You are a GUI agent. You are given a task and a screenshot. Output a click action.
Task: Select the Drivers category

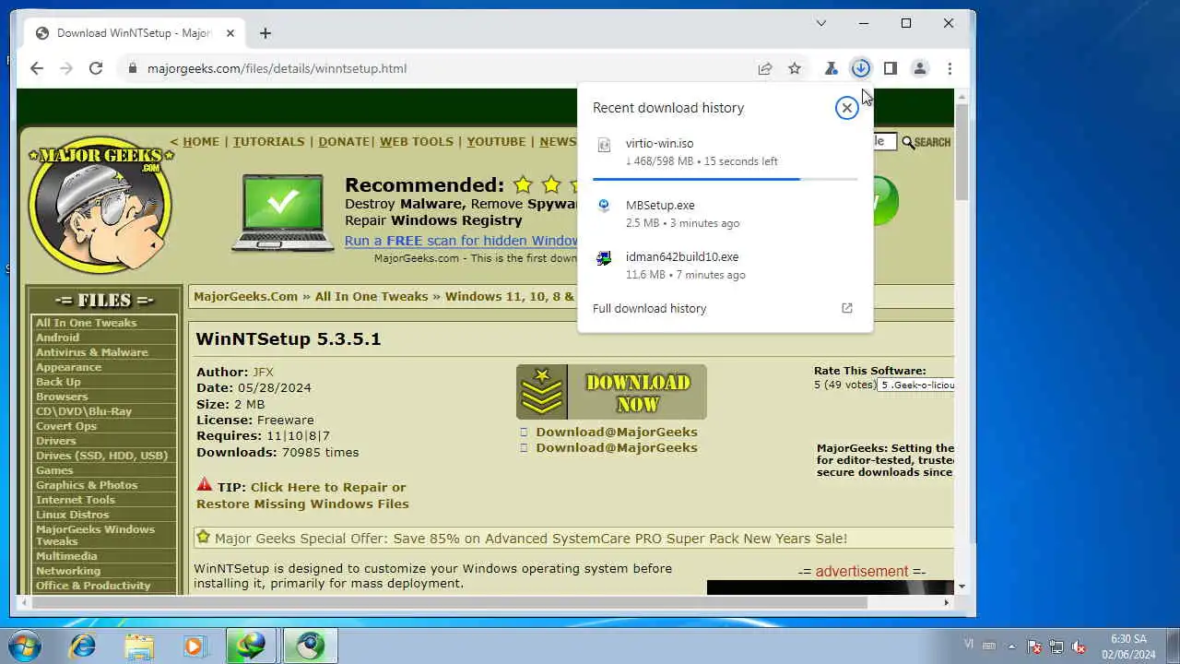(x=55, y=441)
